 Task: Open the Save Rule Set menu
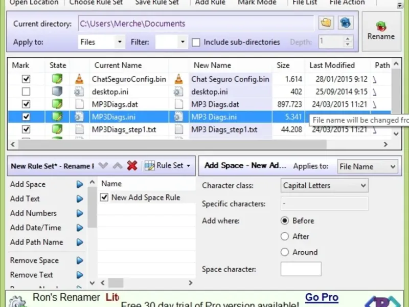coord(157,3)
